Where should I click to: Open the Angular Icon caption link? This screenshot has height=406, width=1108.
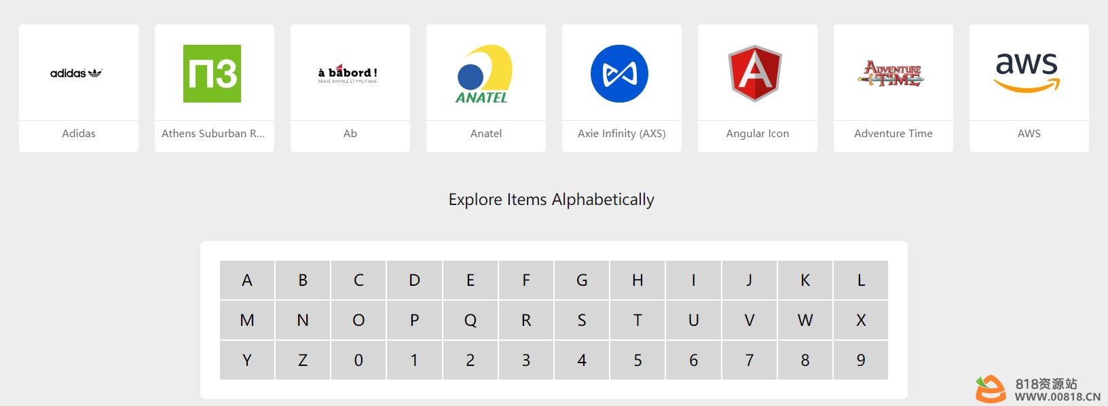(x=758, y=134)
